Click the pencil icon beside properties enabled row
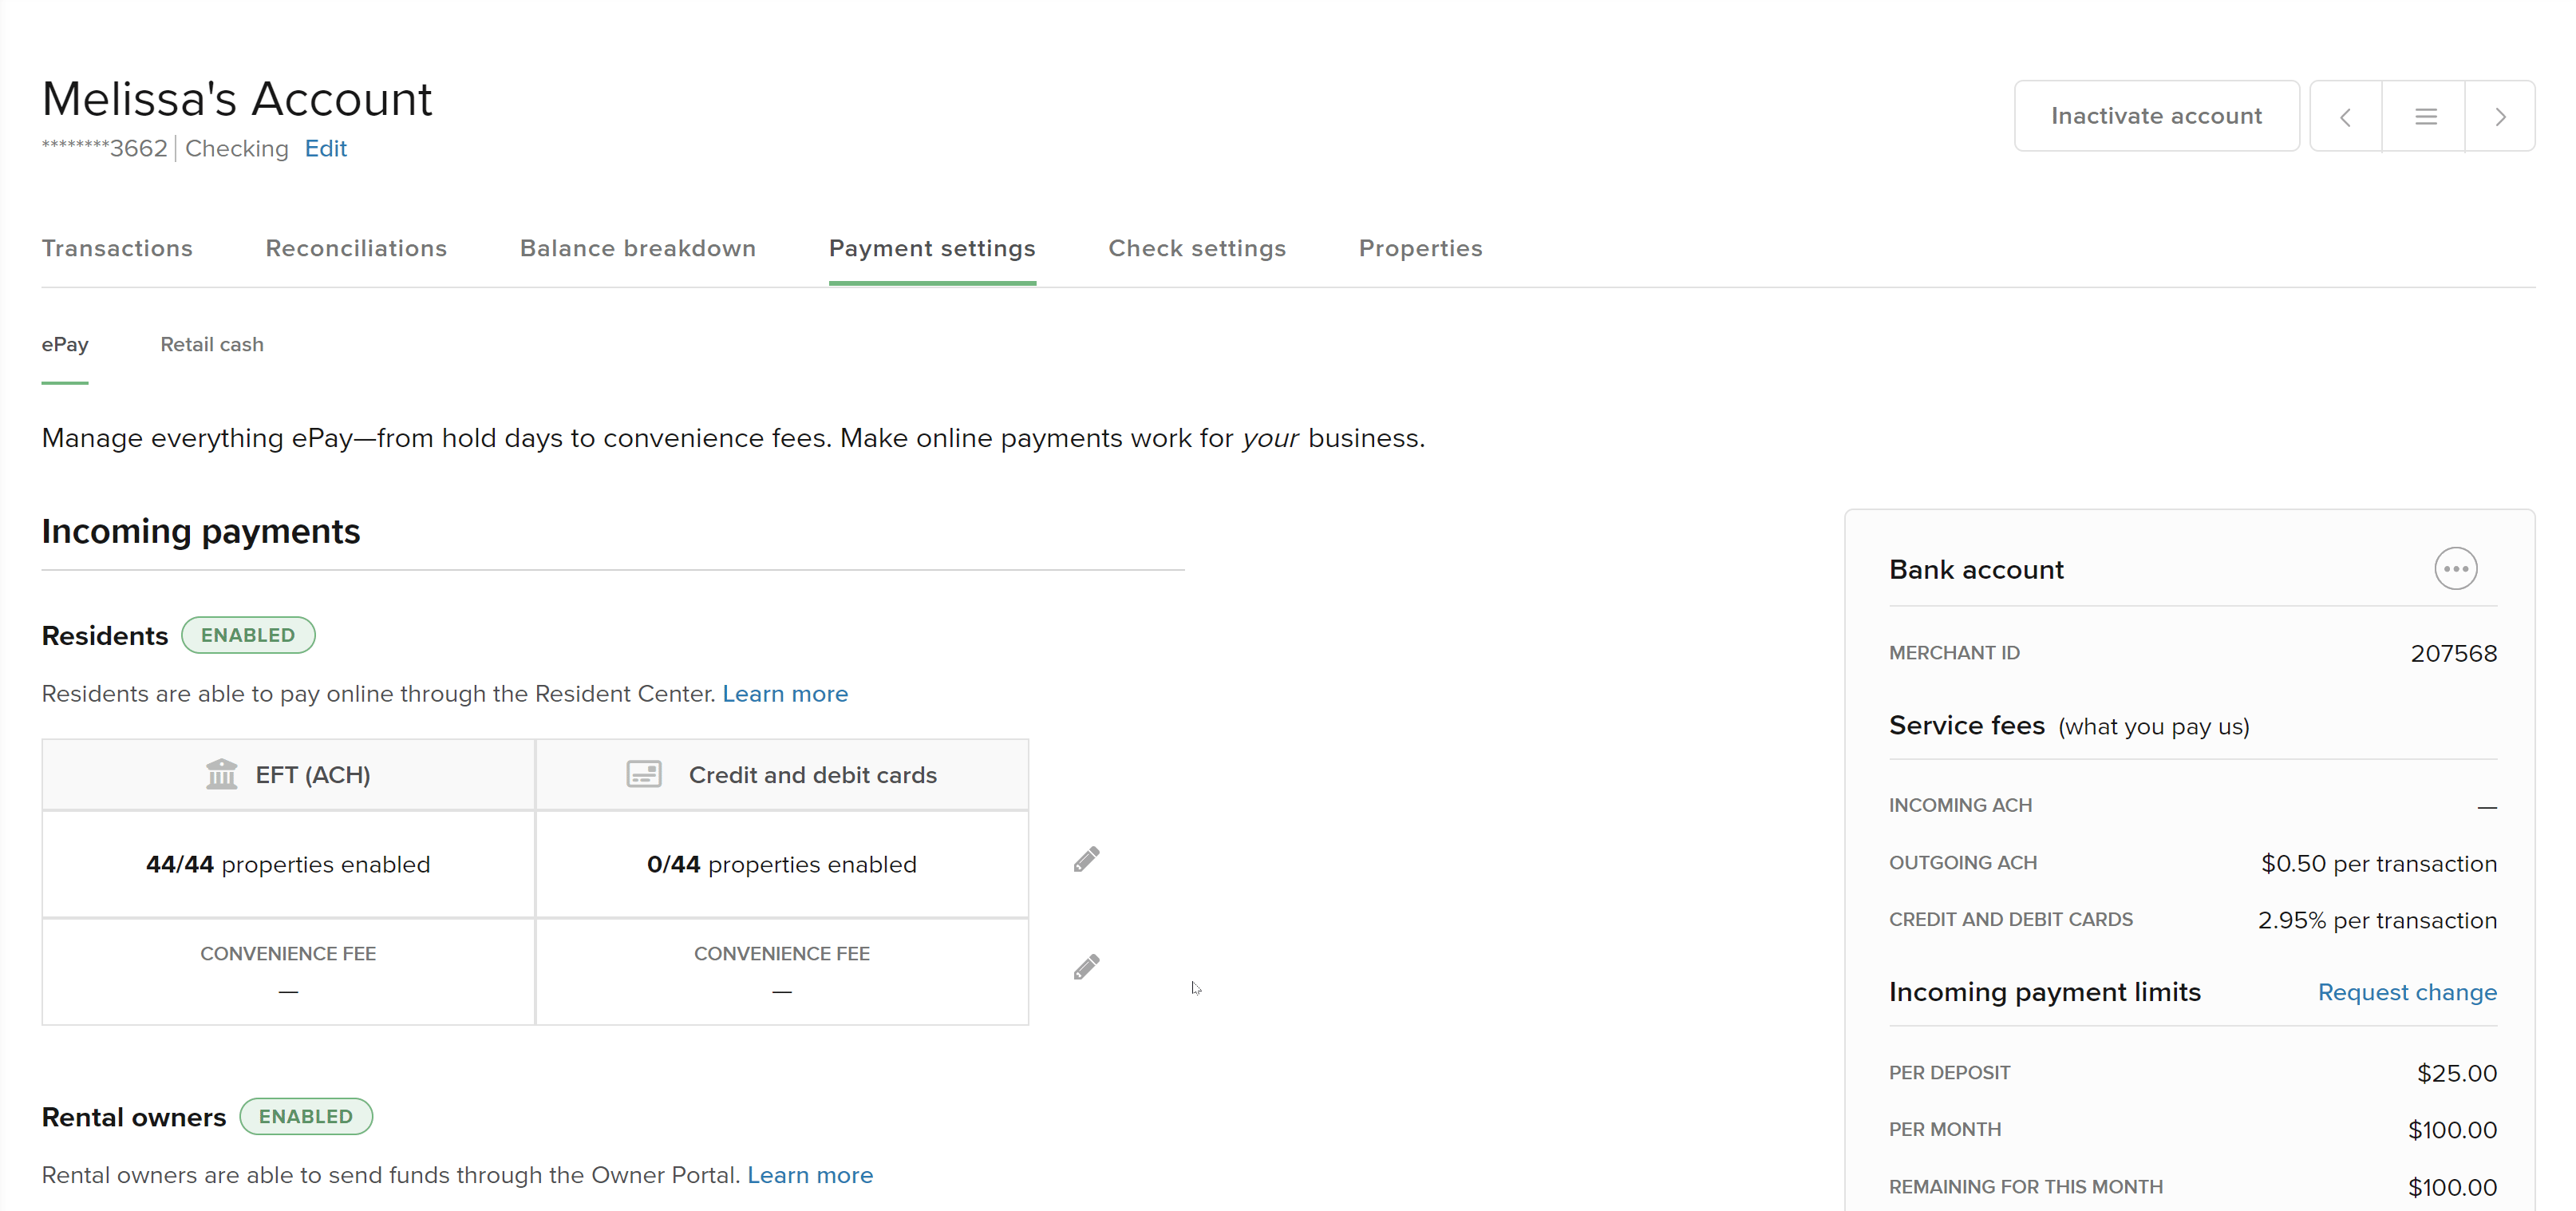This screenshot has height=1211, width=2576. pos(1086,860)
